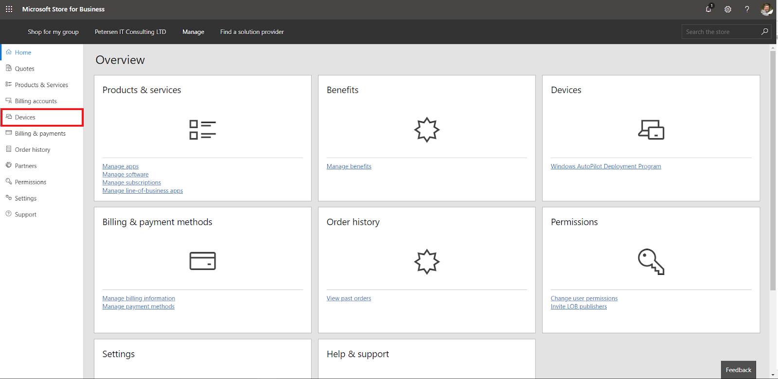
Task: Click the Settings gears sidebar icon
Action: [x=9, y=198]
